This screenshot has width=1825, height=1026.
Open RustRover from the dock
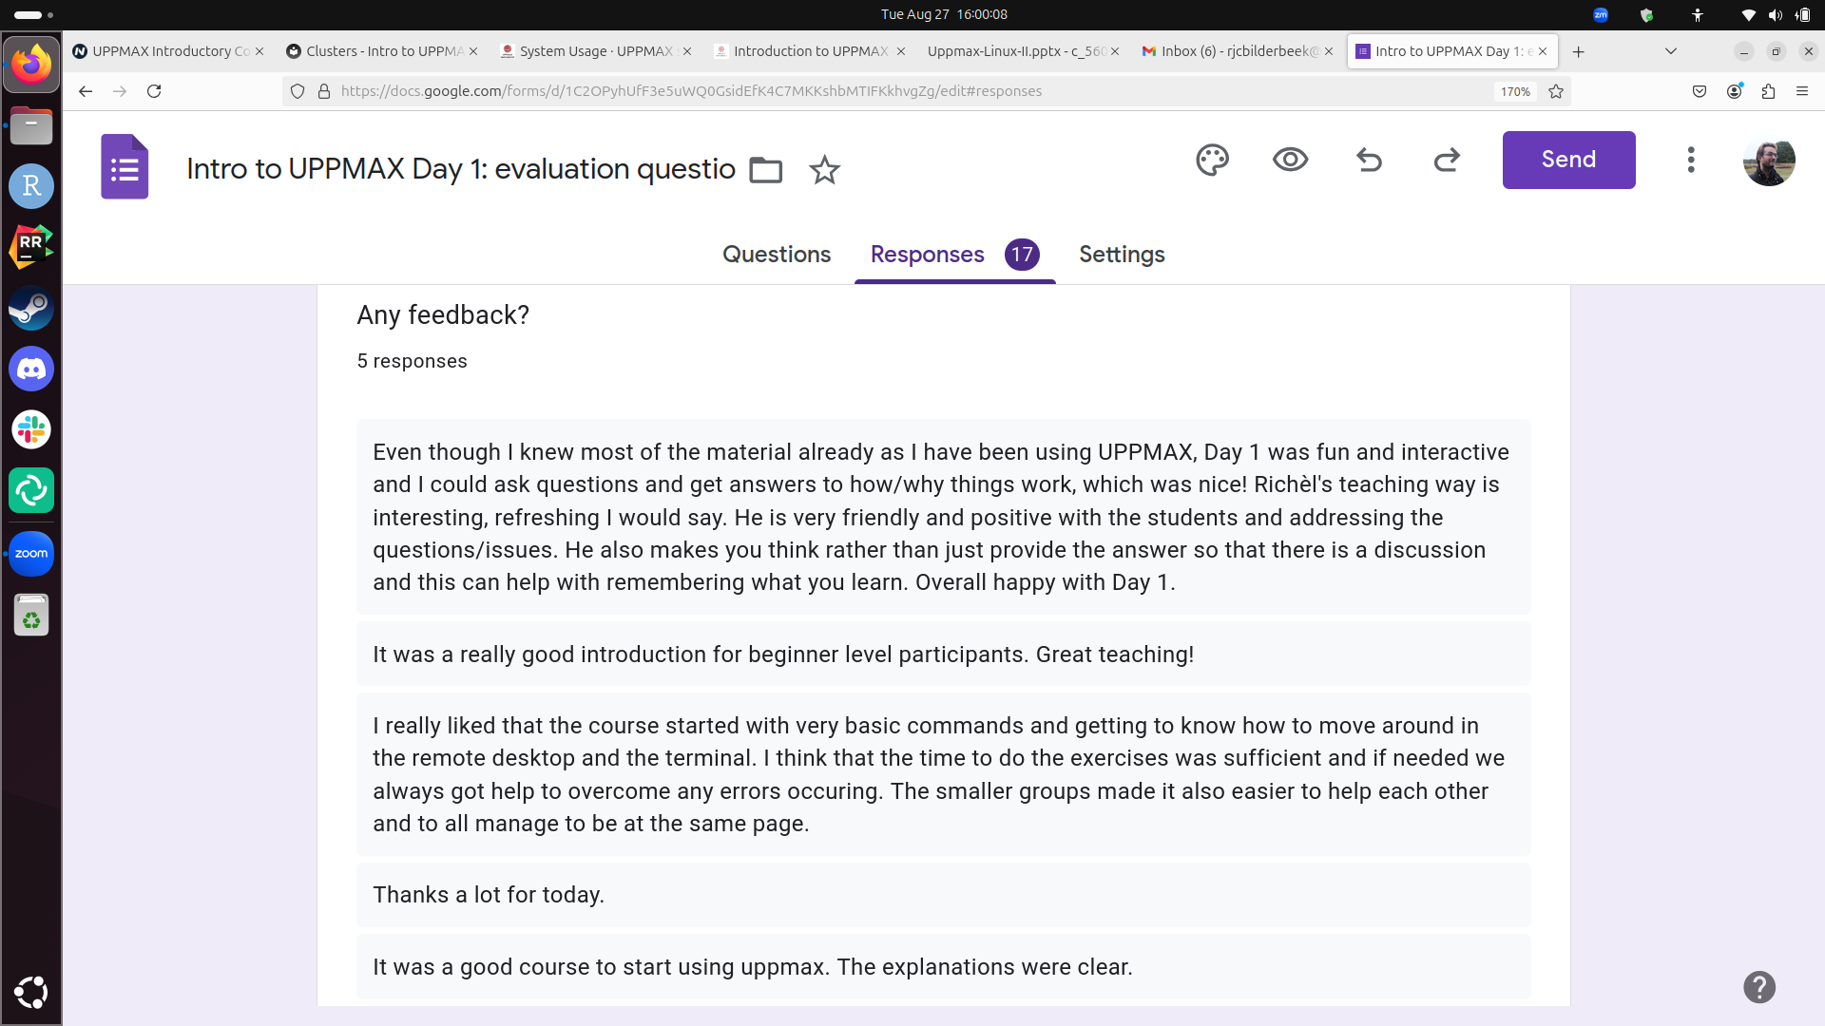[31, 247]
